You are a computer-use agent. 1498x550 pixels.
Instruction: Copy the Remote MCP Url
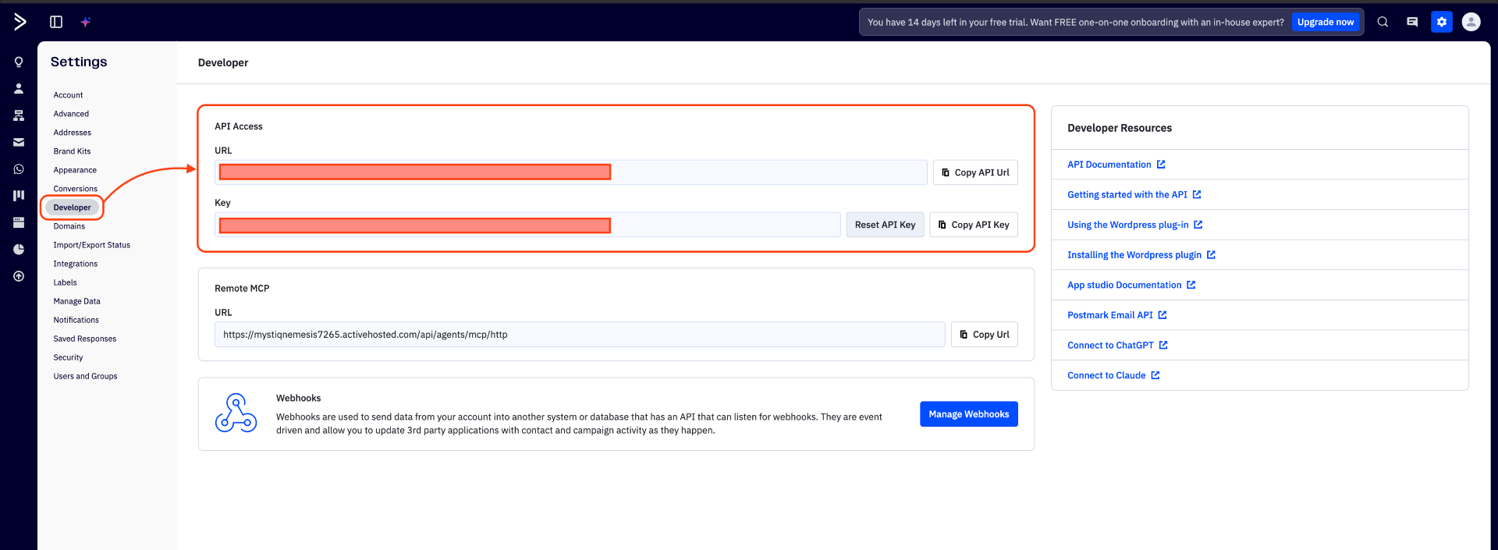click(985, 335)
